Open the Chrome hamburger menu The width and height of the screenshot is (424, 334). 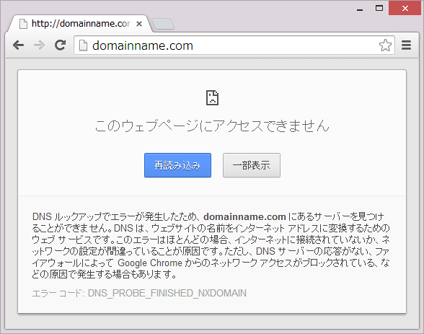(406, 45)
